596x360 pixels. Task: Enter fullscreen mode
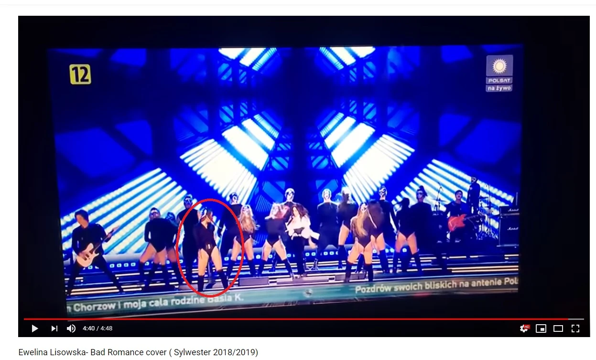(575, 328)
